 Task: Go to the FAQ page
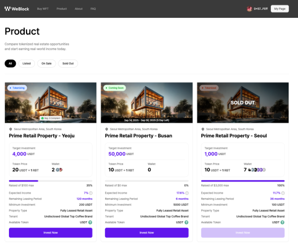[93, 9]
